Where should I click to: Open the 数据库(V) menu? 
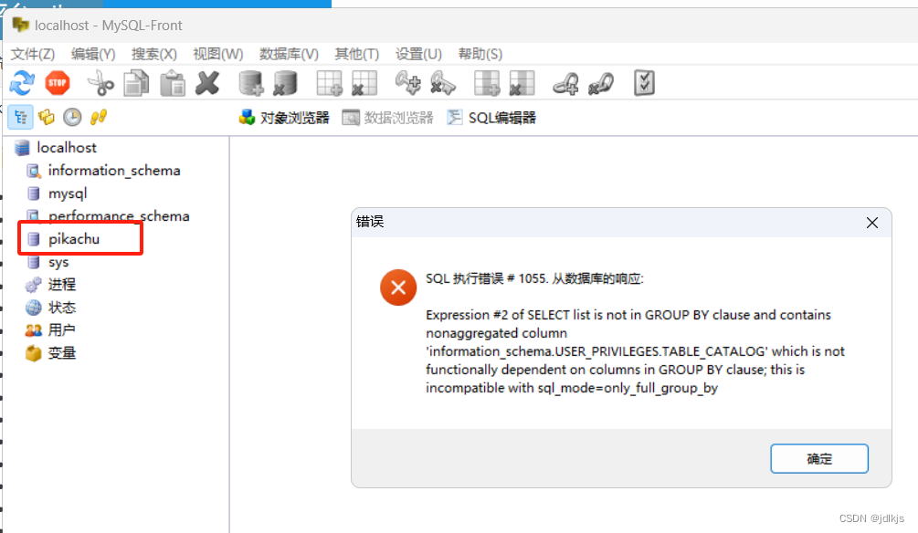pyautogui.click(x=288, y=54)
